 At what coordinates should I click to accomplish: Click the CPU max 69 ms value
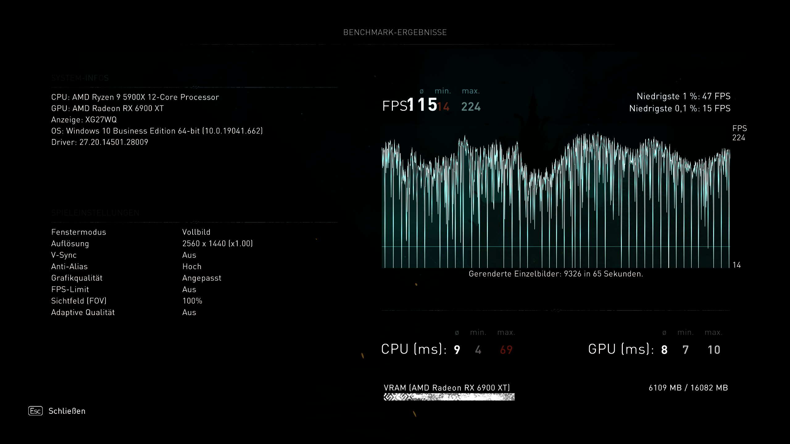coord(506,350)
